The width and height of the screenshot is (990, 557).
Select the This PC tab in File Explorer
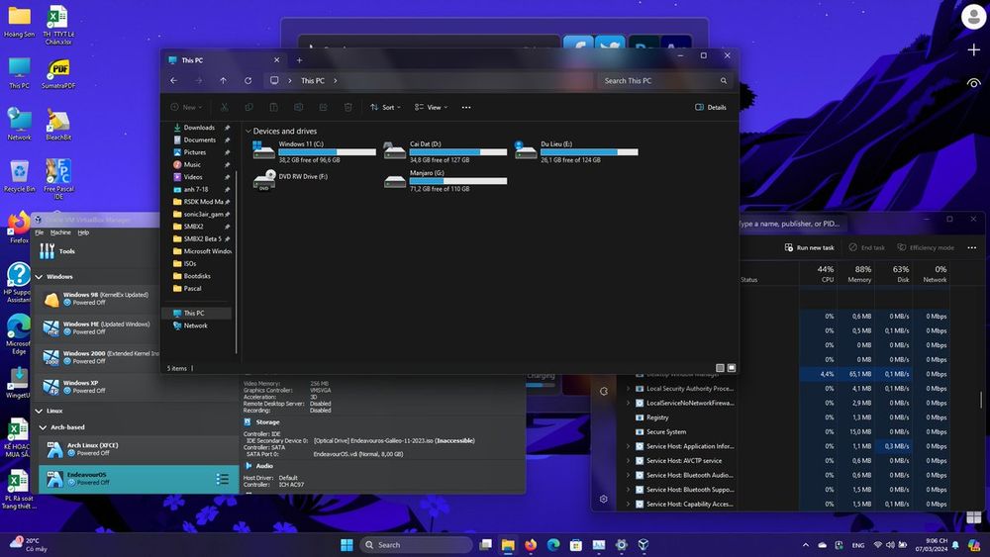224,60
